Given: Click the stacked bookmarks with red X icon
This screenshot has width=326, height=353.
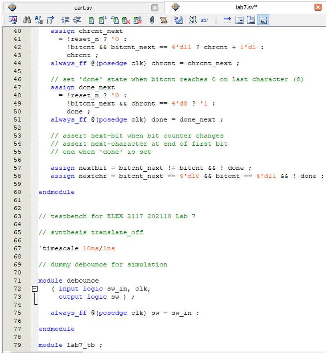Looking at the screenshot, I should [x=137, y=20].
